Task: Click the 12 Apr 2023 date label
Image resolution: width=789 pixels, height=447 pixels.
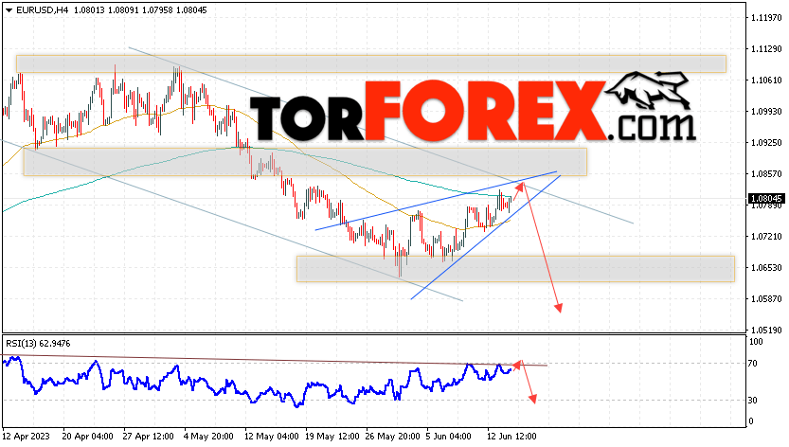Action: coord(27,437)
